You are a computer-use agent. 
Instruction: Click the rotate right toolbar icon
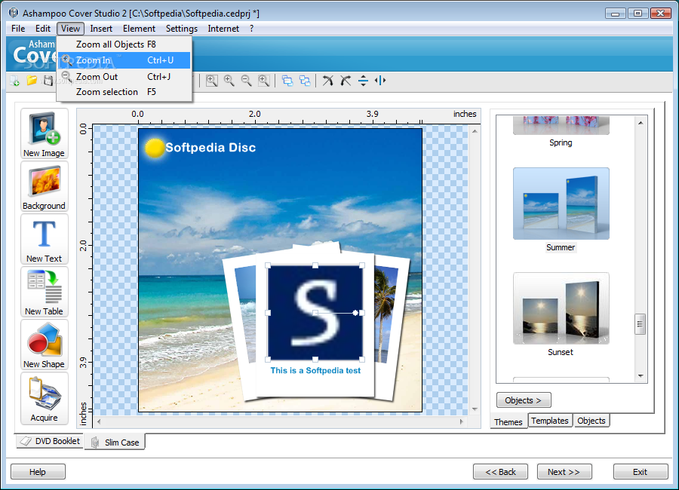(346, 81)
